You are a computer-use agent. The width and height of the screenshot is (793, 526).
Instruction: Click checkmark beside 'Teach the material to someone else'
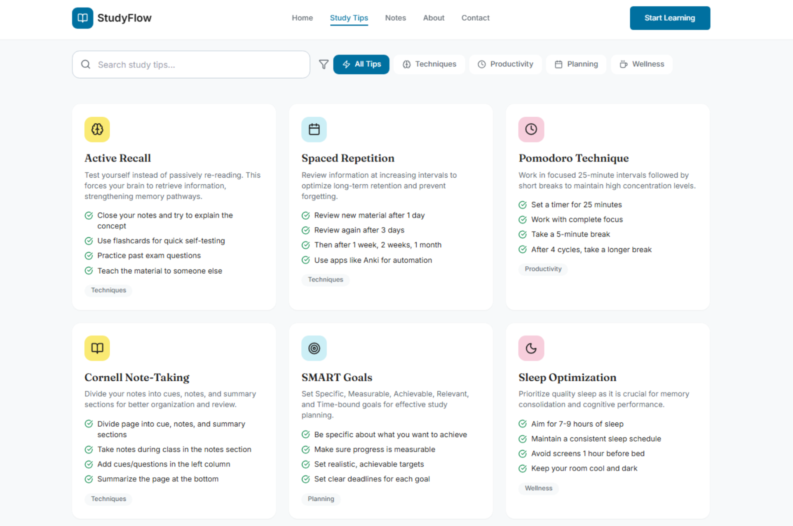coord(89,271)
